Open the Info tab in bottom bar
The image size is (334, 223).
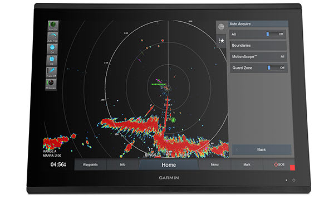tap(122, 165)
